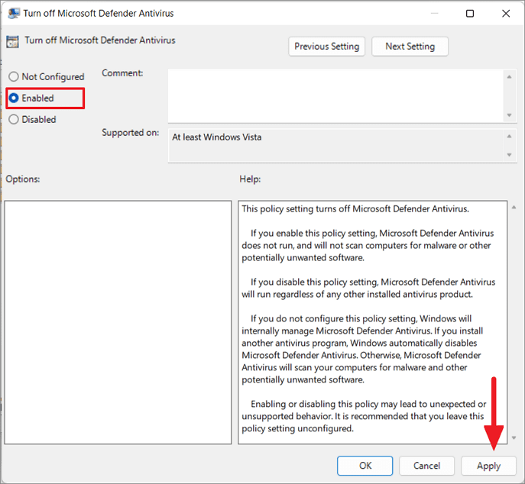Click the title bar window icon
This screenshot has width=525, height=484.
[x=14, y=14]
